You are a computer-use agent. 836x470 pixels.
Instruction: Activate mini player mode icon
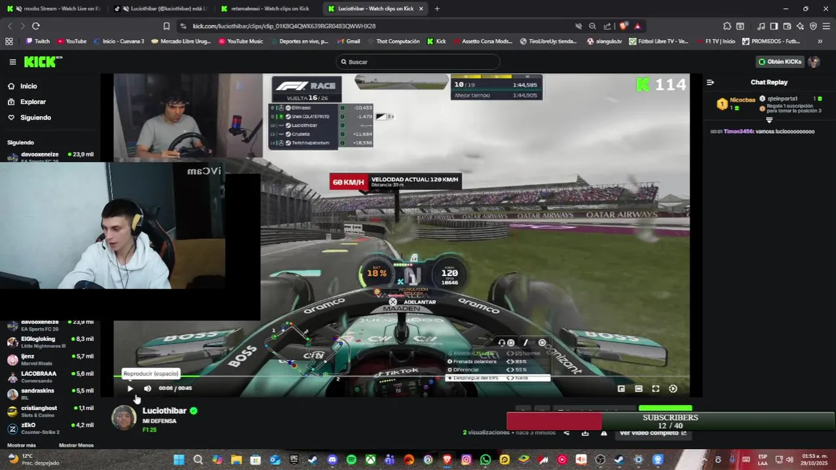coord(621,388)
